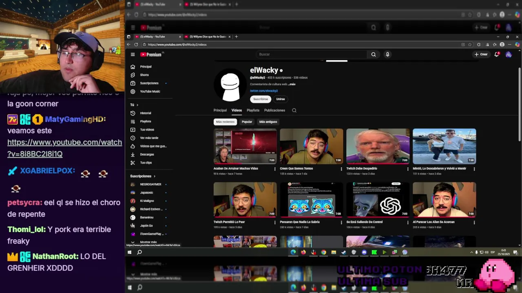Open 'Se Está Saliendo De Control' thumbnail
This screenshot has width=522, height=293.
(x=378, y=199)
